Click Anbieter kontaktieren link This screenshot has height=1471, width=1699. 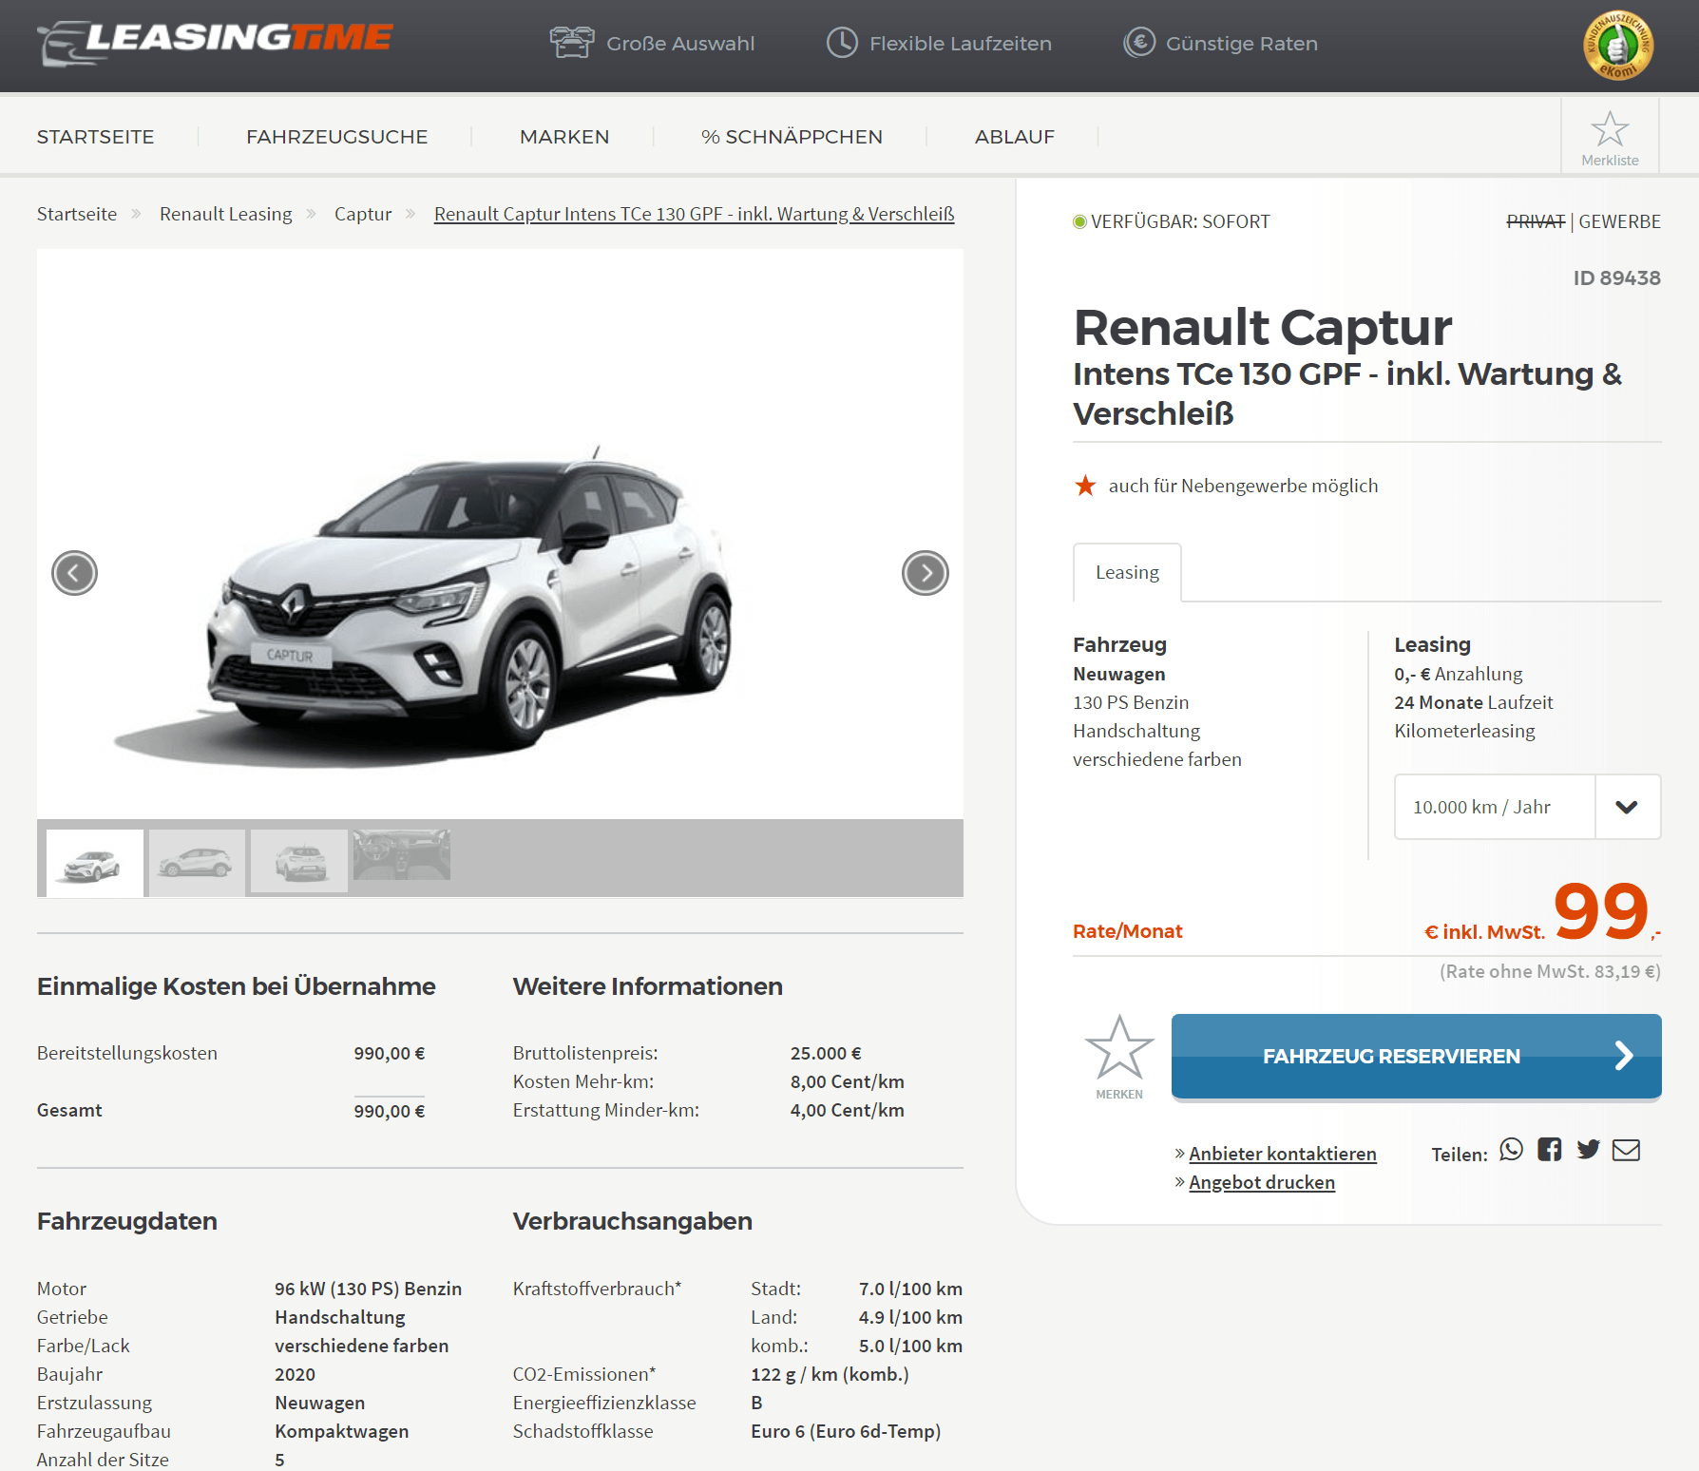click(1282, 1154)
